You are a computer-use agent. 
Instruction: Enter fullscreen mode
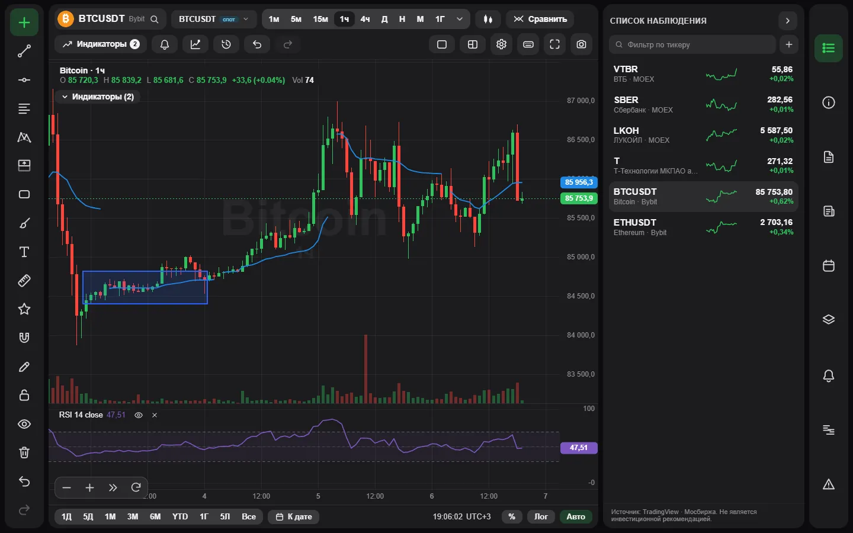point(555,44)
